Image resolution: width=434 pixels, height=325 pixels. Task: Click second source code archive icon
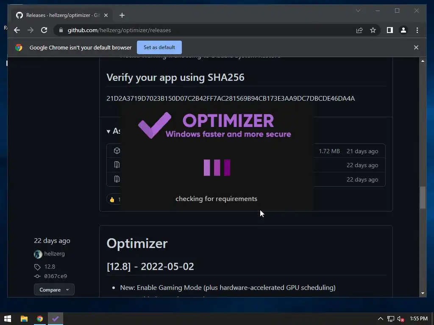(117, 179)
